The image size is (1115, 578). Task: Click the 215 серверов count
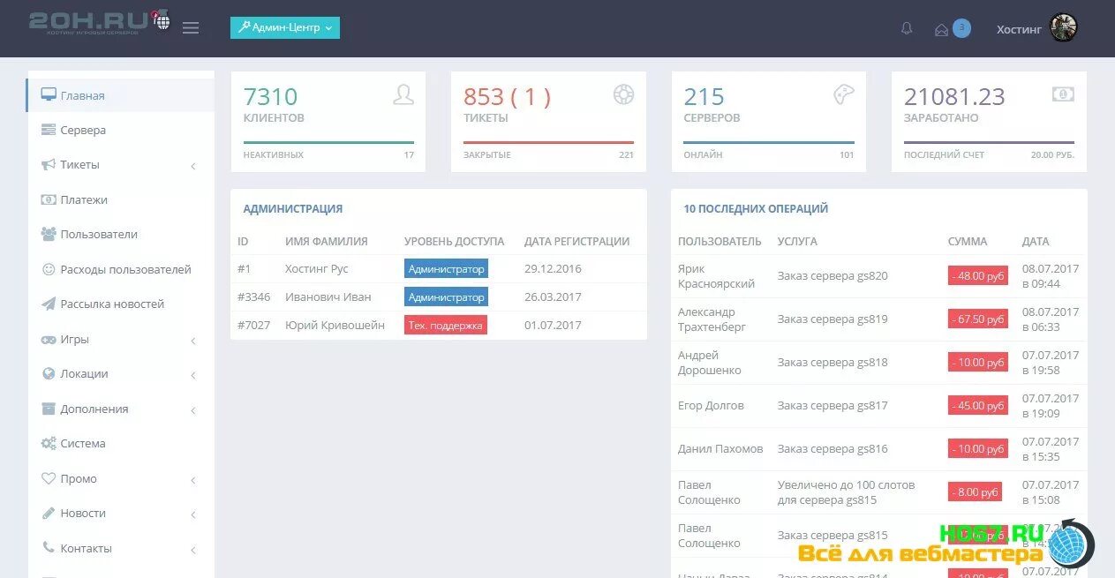click(x=704, y=96)
